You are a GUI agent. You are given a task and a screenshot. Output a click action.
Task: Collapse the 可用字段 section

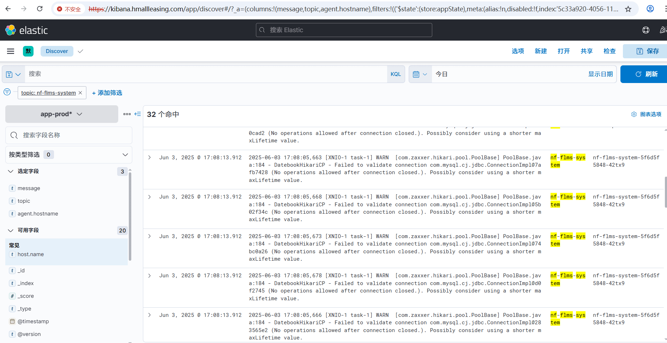(x=11, y=230)
